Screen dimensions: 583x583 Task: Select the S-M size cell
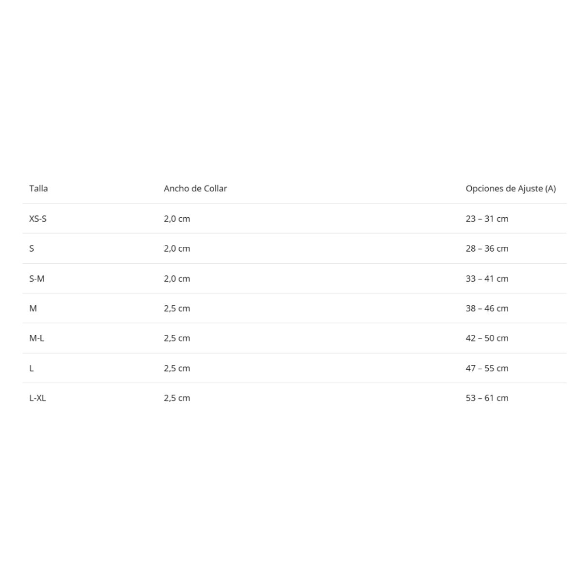[x=37, y=278]
